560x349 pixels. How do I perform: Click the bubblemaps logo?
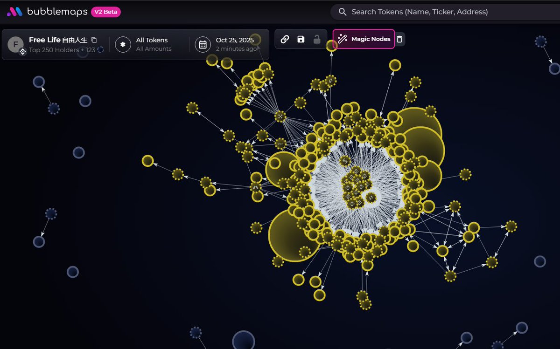(x=47, y=12)
